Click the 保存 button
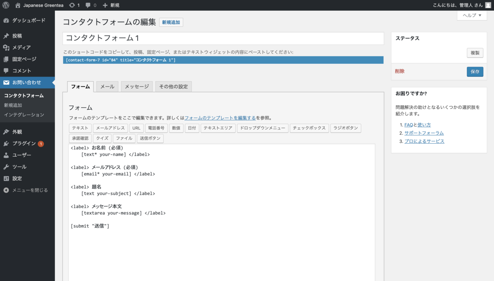 point(475,72)
